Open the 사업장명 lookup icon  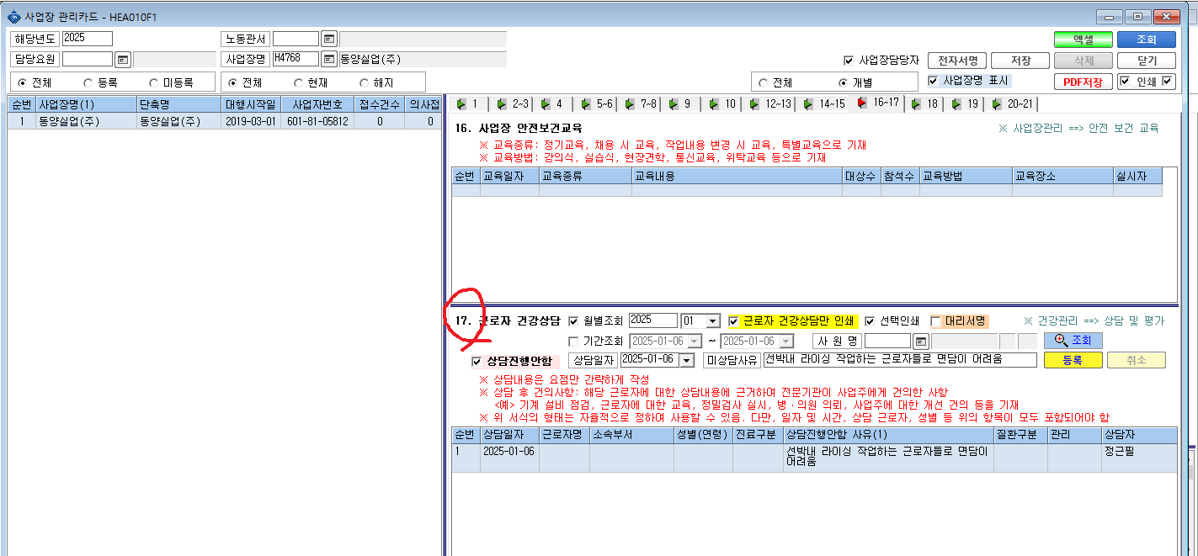[329, 59]
